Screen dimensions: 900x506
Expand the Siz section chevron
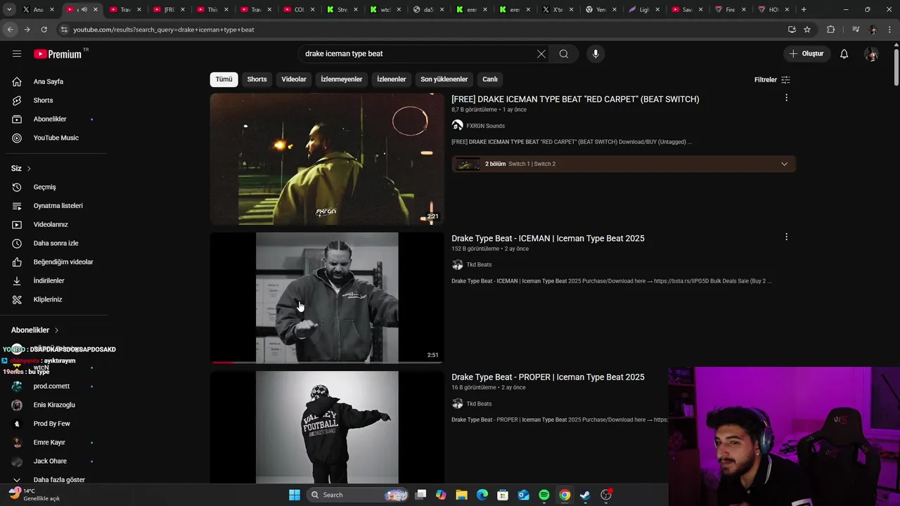pyautogui.click(x=29, y=169)
